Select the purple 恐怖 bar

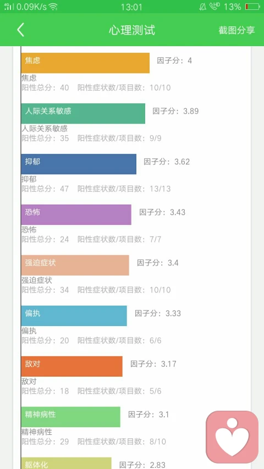coord(76,214)
